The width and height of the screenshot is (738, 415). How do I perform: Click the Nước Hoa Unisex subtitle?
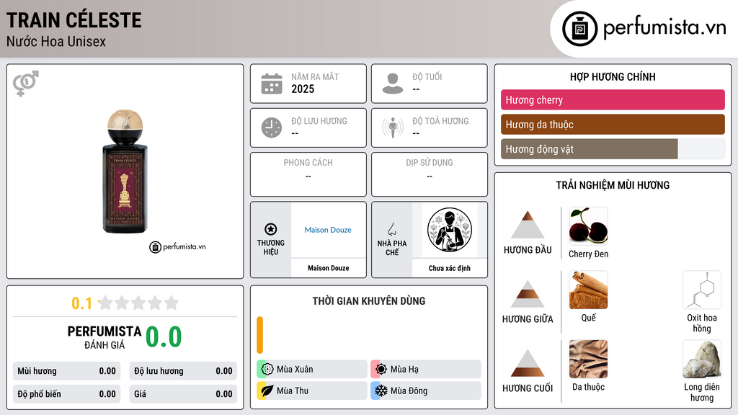[x=56, y=41]
